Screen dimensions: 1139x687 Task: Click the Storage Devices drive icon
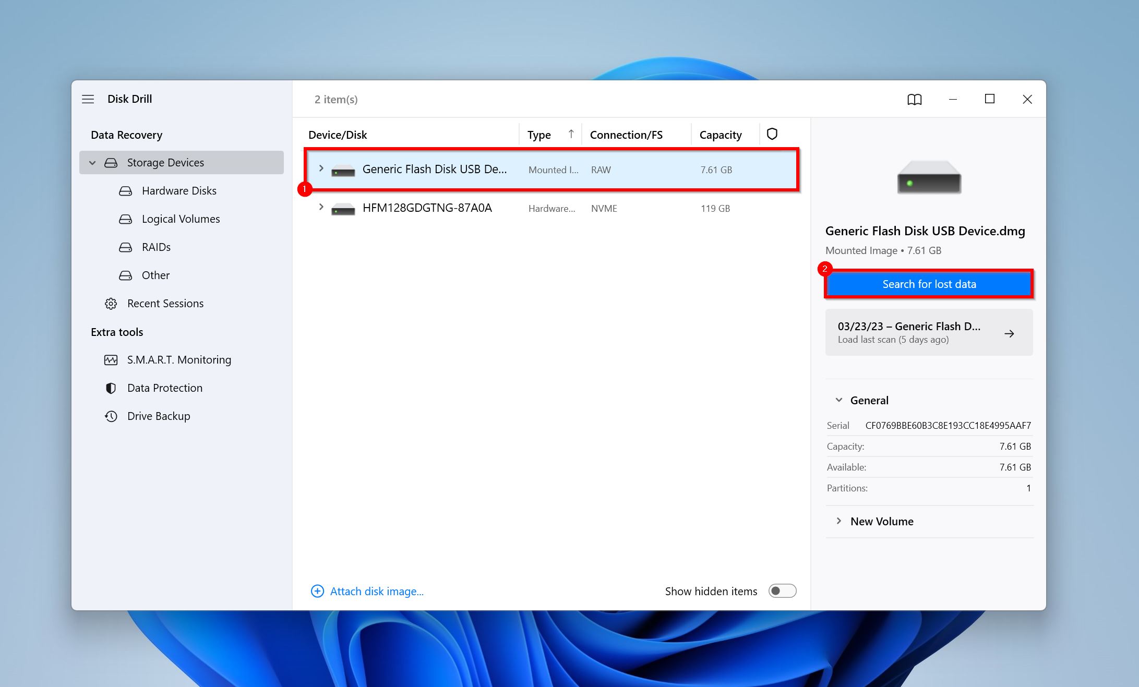111,163
